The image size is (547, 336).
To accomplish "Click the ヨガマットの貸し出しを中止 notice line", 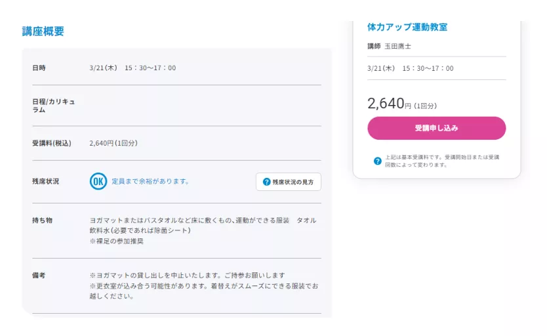I will [x=188, y=275].
